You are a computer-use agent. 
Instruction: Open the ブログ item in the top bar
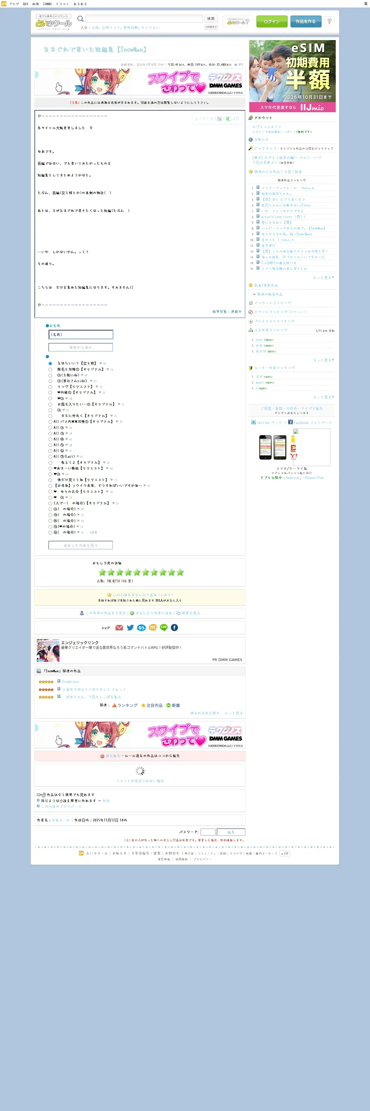coord(14,4)
